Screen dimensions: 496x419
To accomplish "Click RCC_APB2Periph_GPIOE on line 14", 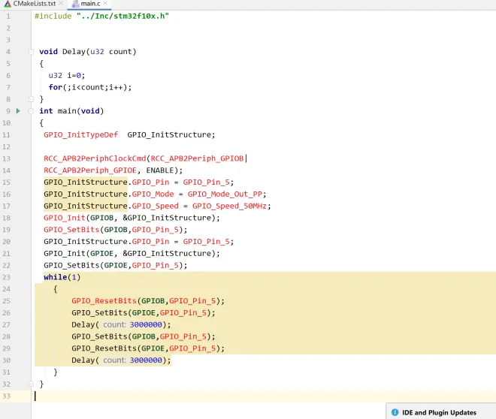I will pos(90,170).
